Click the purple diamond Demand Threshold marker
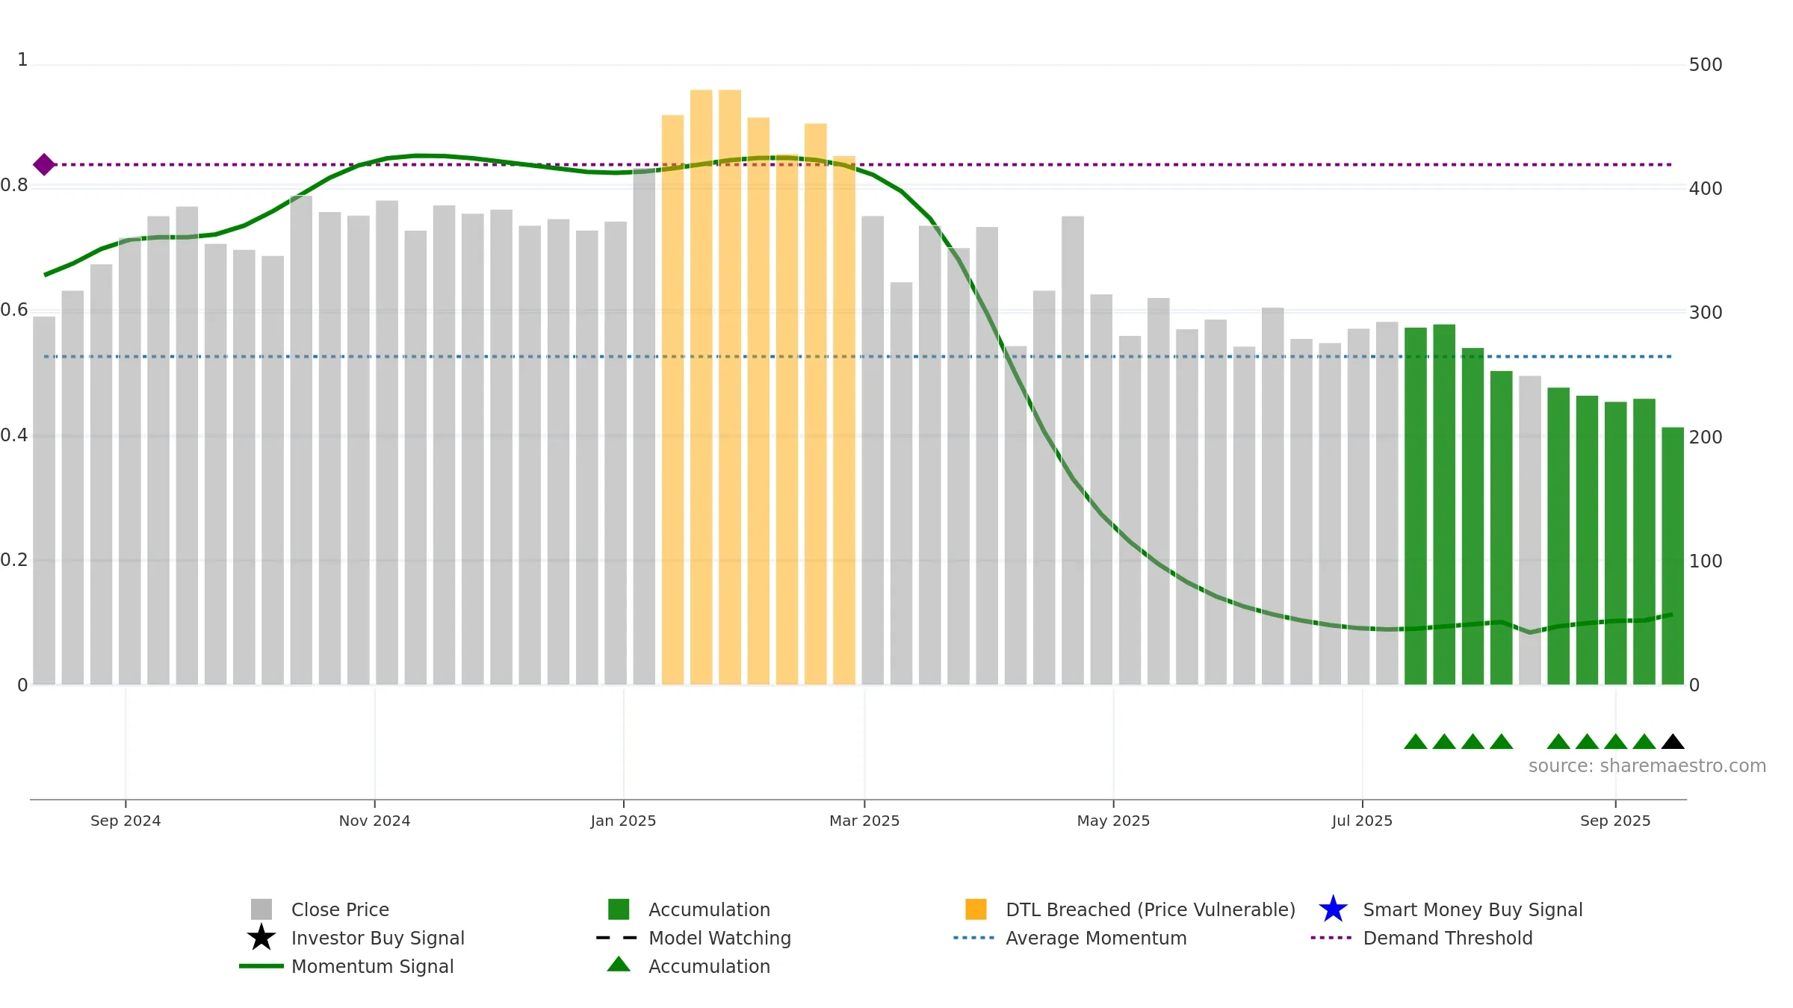The width and height of the screenshot is (1793, 1008). coord(44,164)
